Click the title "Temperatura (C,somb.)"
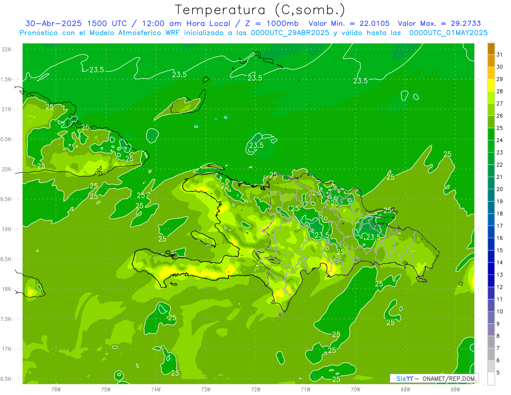 [260, 10]
